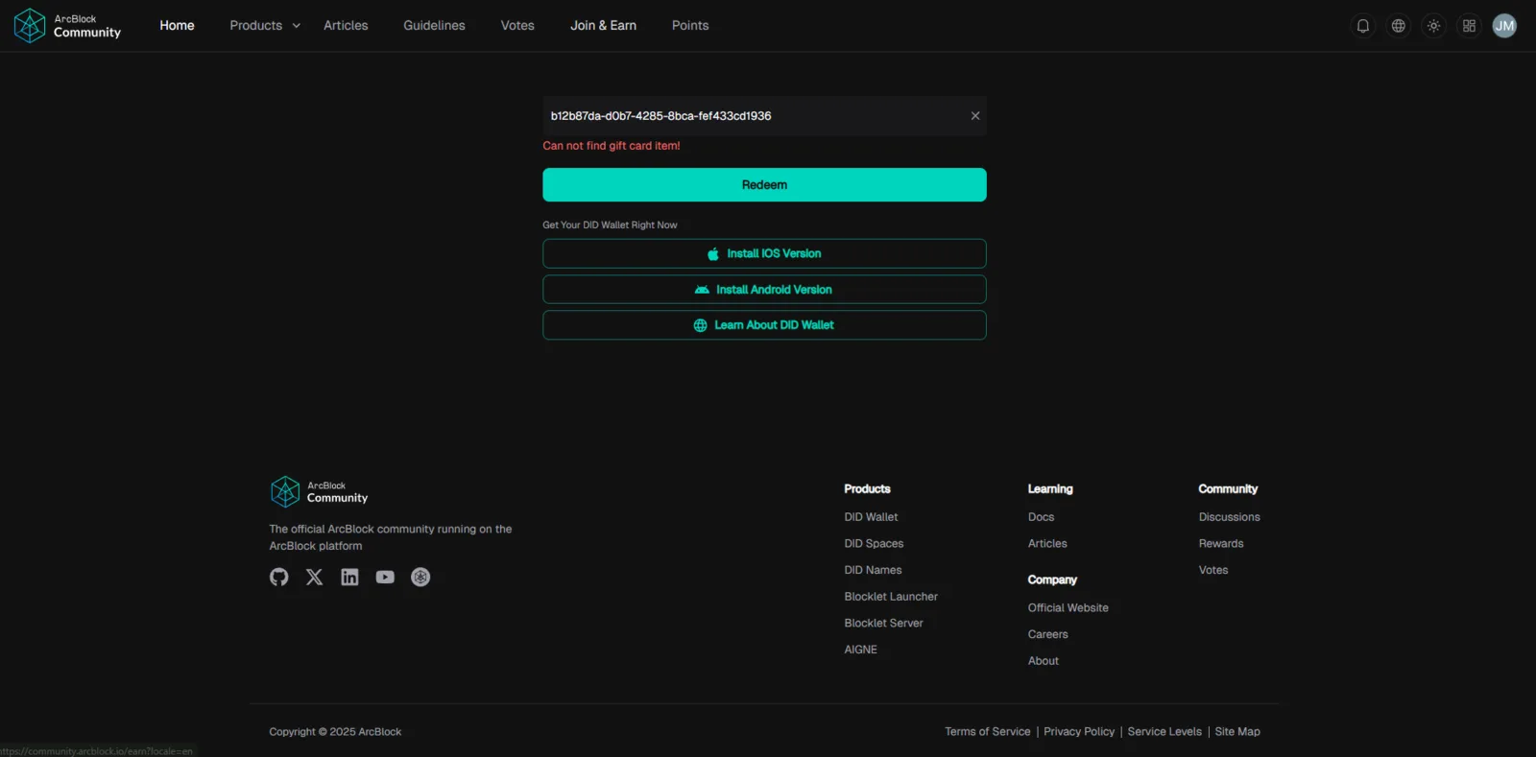Open the Guidelines menu item
Screen dimensions: 1536x757
(x=434, y=26)
